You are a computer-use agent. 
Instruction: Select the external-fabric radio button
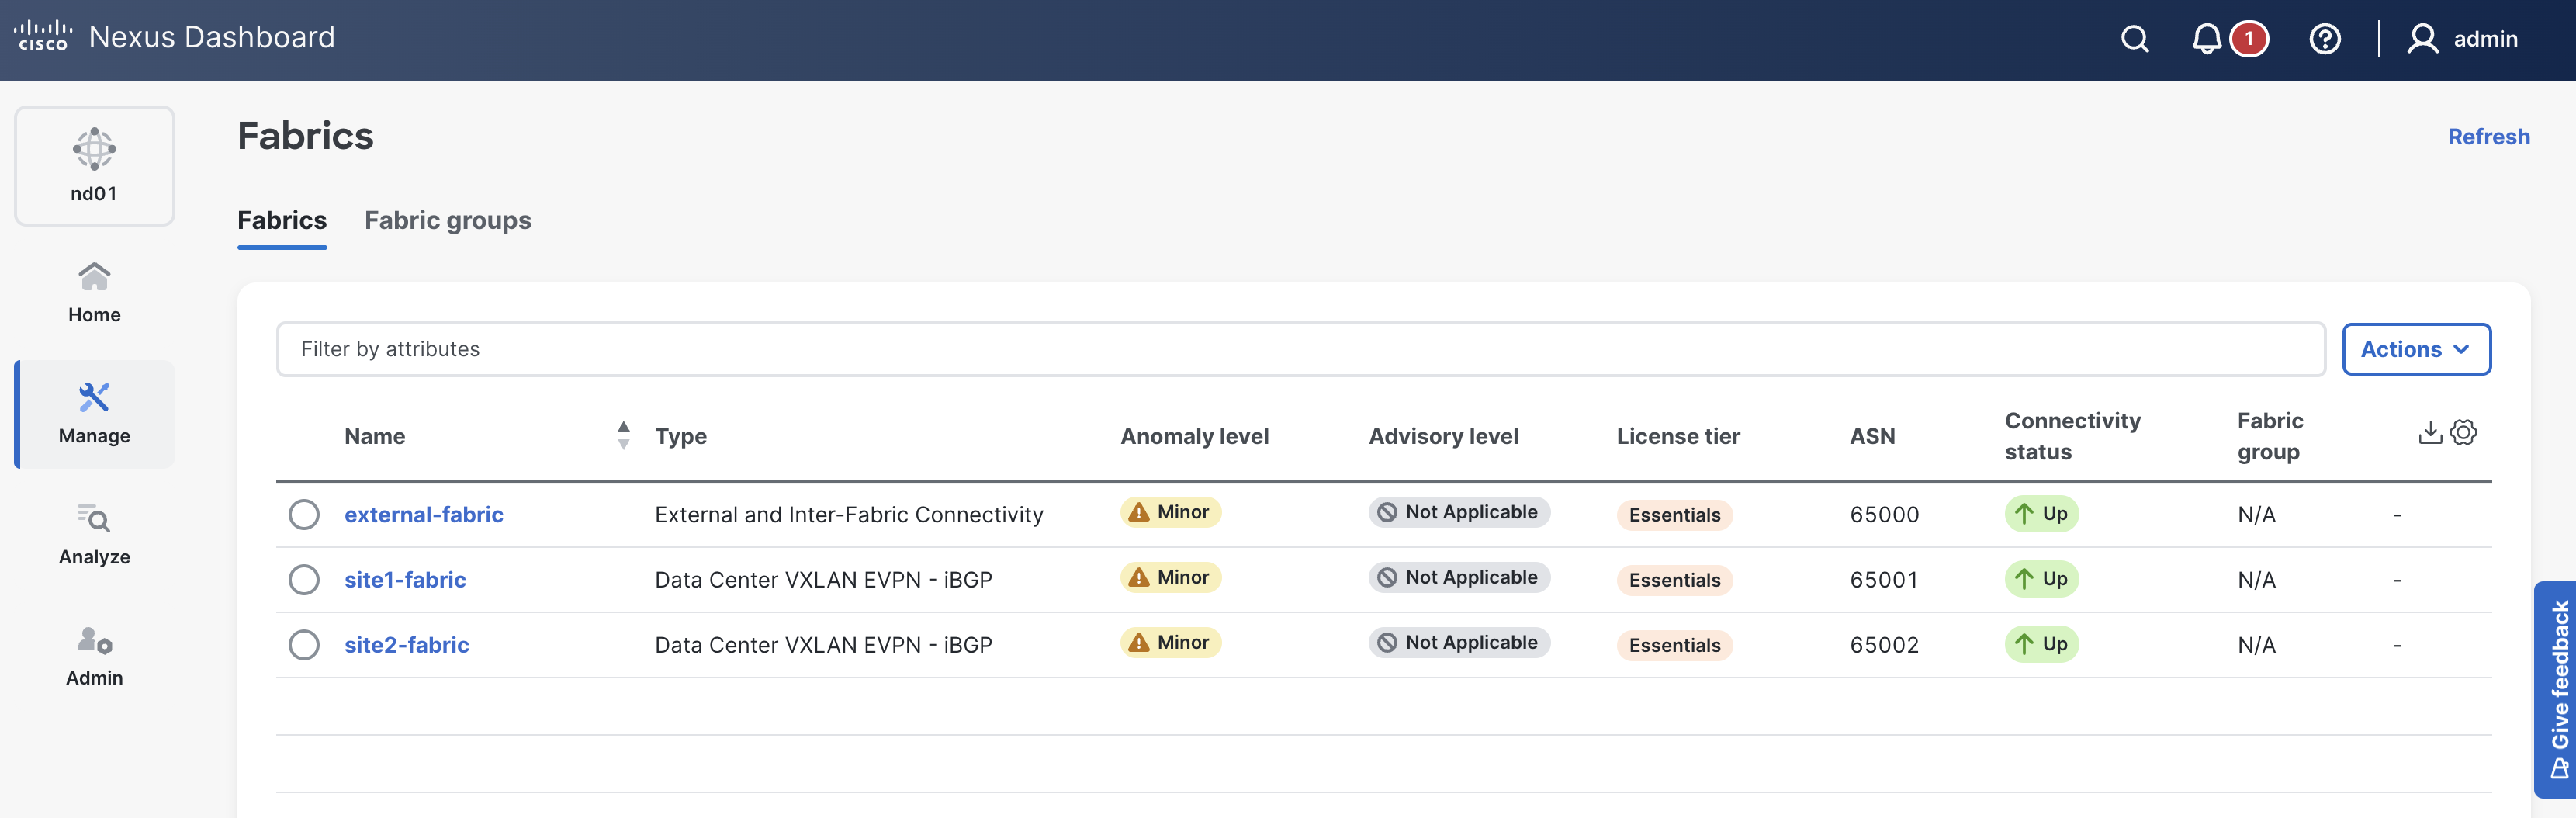tap(304, 514)
